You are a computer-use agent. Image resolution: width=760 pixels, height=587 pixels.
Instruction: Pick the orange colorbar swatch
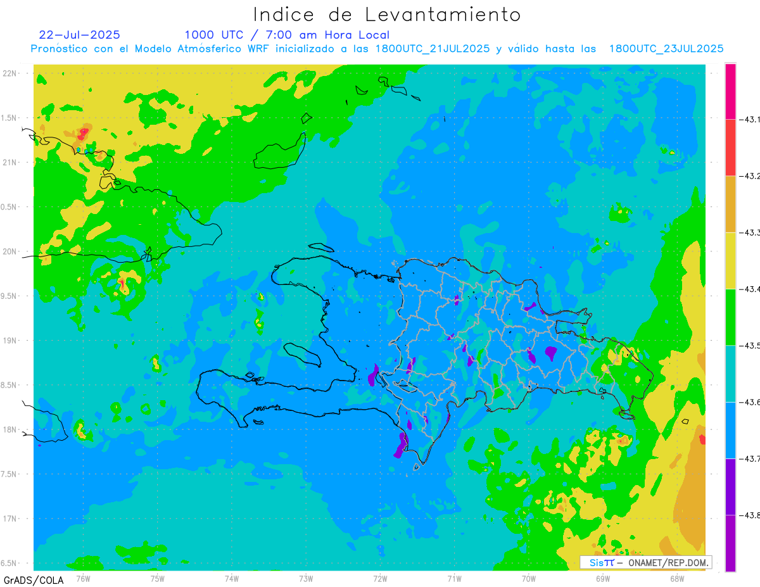730,204
